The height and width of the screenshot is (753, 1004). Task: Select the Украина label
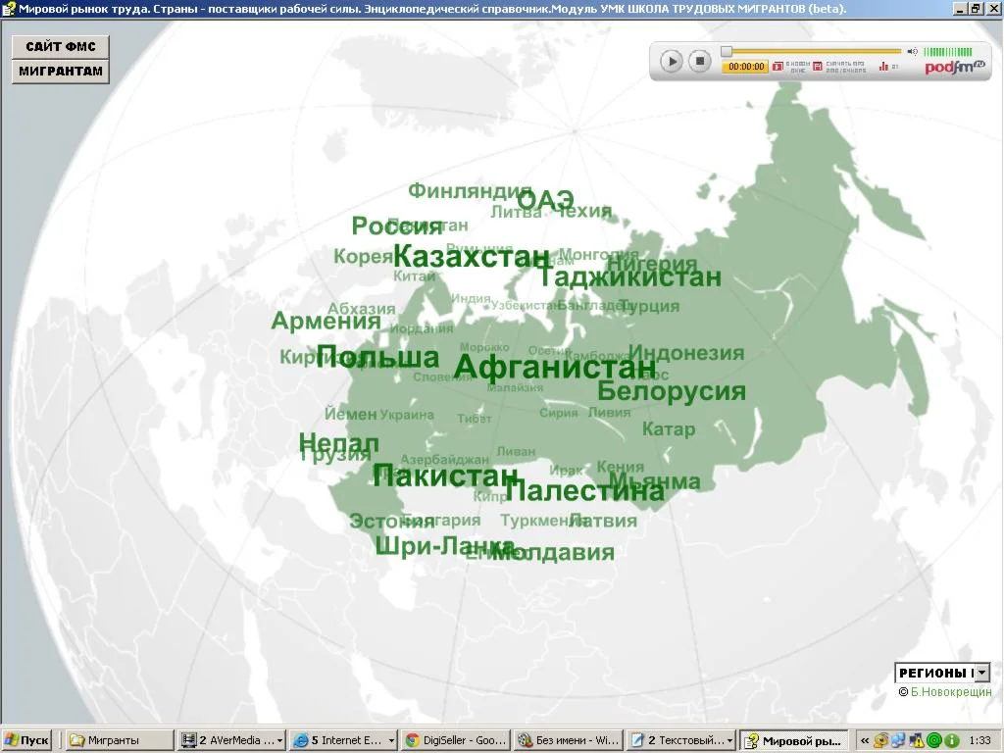tap(407, 415)
